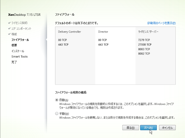Click the 7279 TCP port entry
Image resolution: width=185 pixels, height=138 pixels.
(144, 40)
